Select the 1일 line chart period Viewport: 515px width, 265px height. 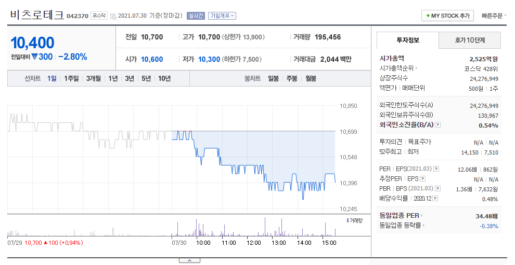coord(52,79)
